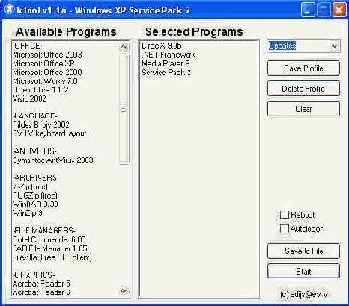Close the kTool window
Screen dimensions: 349x306
point(339,10)
